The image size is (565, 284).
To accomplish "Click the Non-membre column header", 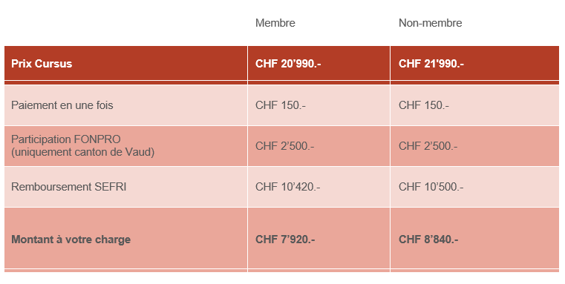I will [x=430, y=23].
